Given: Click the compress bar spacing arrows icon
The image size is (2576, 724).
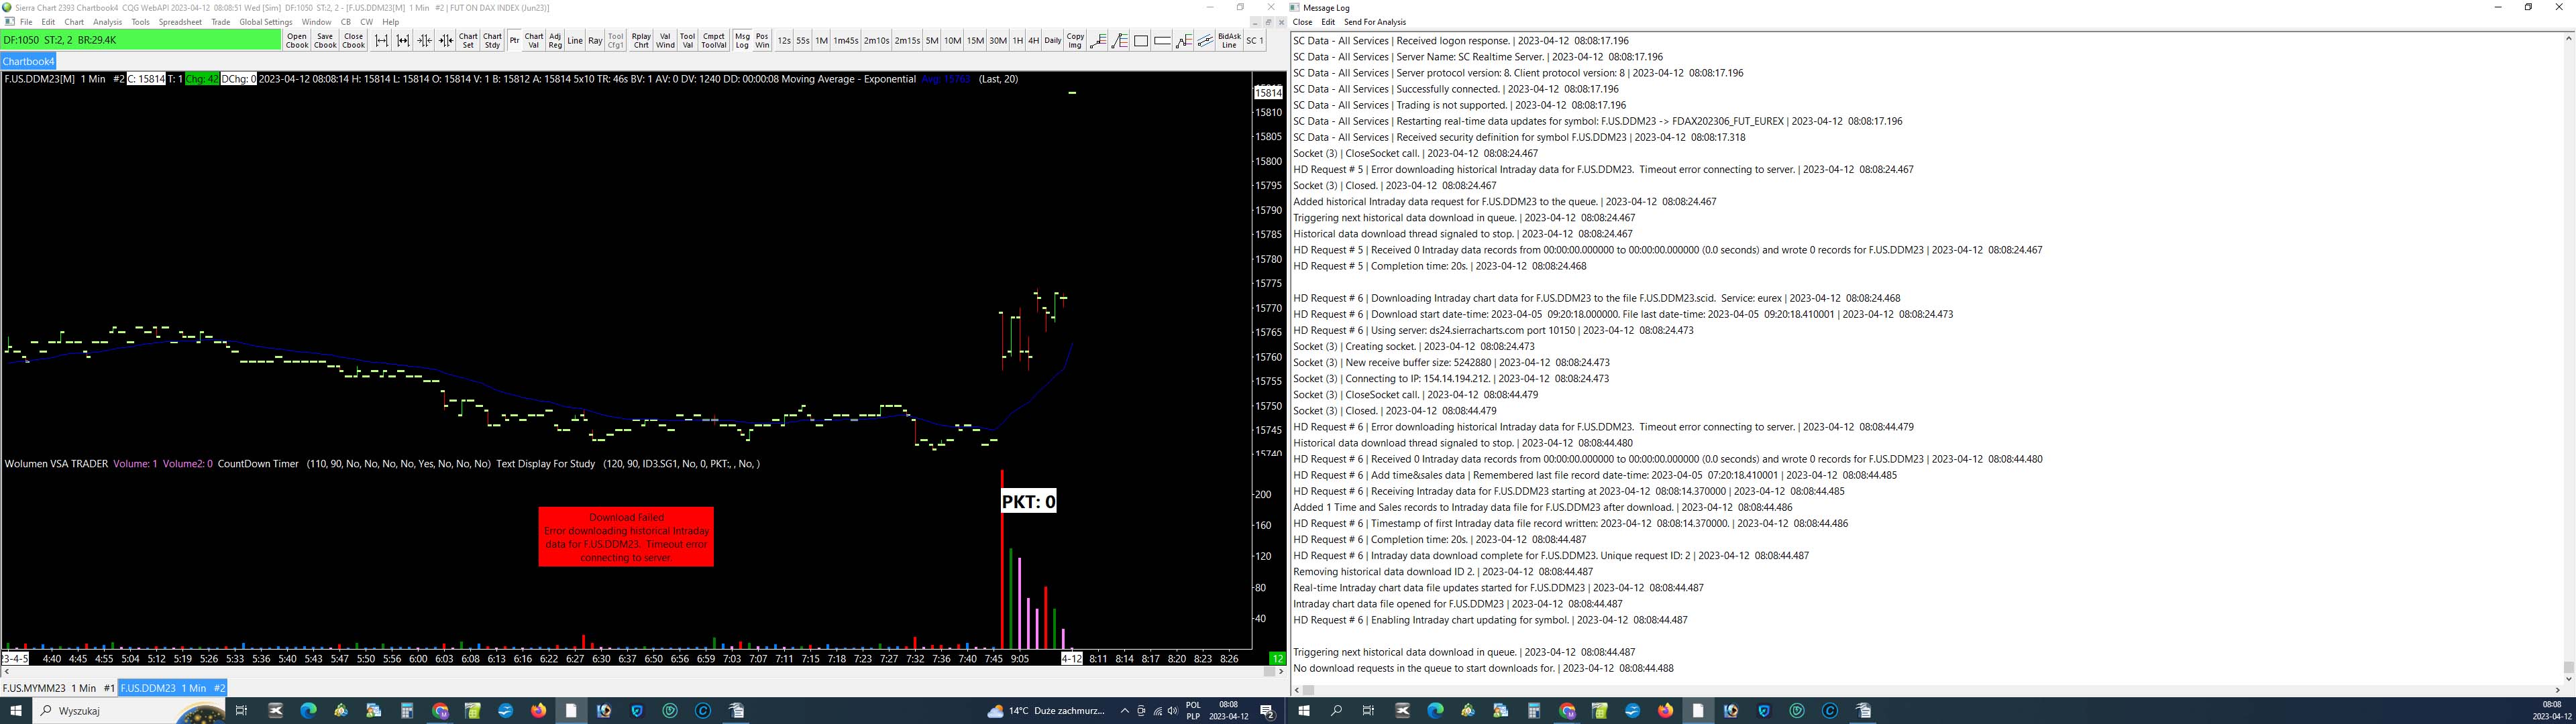Looking at the screenshot, I should click(x=424, y=41).
